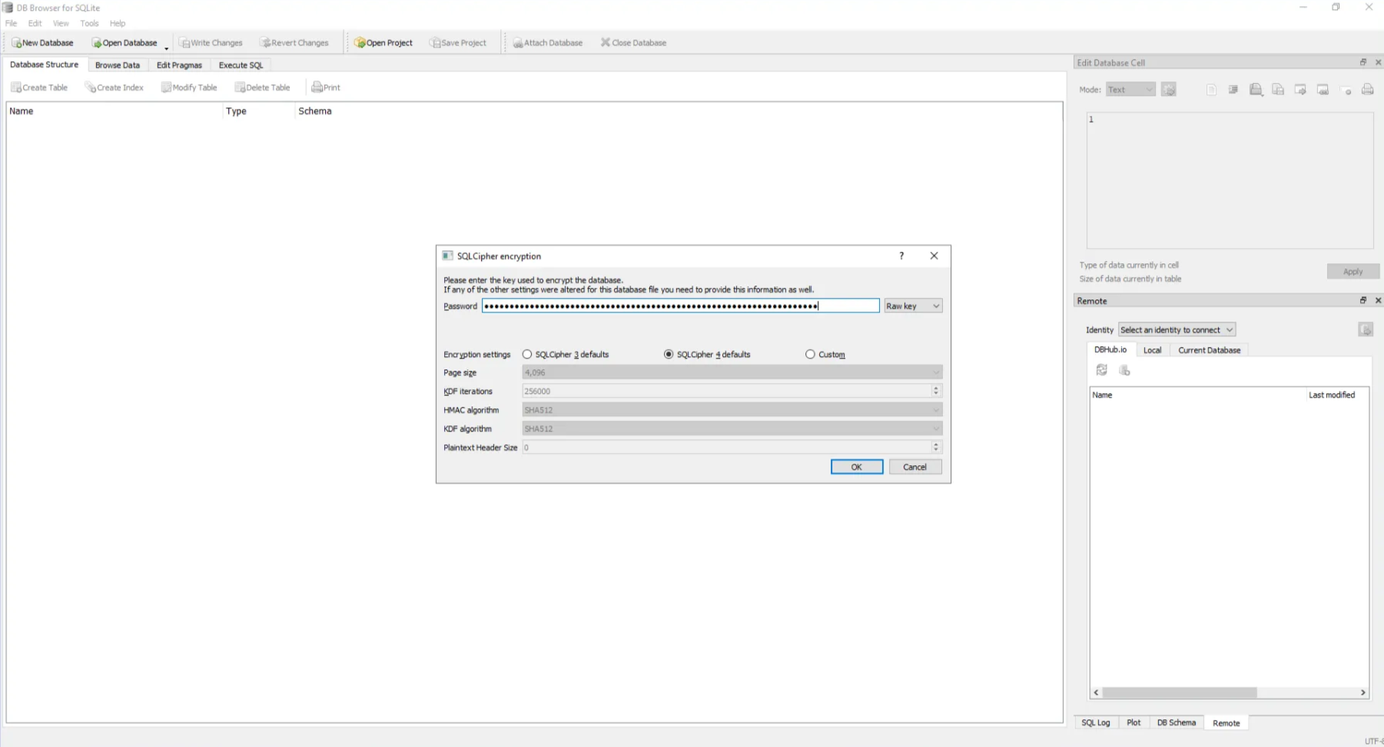Open the Tools menu
This screenshot has height=747, width=1384.
tap(89, 23)
